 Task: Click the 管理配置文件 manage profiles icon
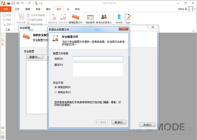tap(76, 17)
